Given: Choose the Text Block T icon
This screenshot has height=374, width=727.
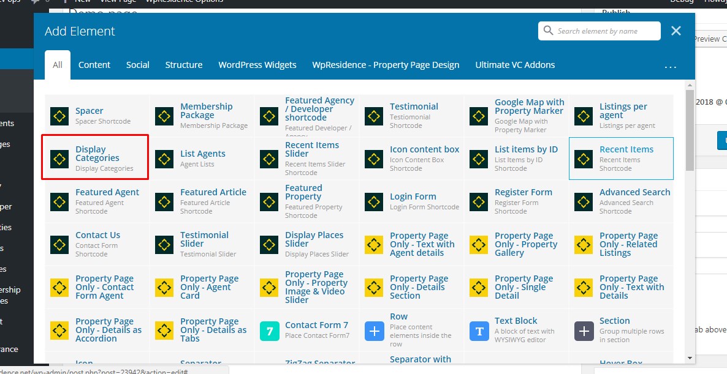Looking at the screenshot, I should click(x=479, y=331).
